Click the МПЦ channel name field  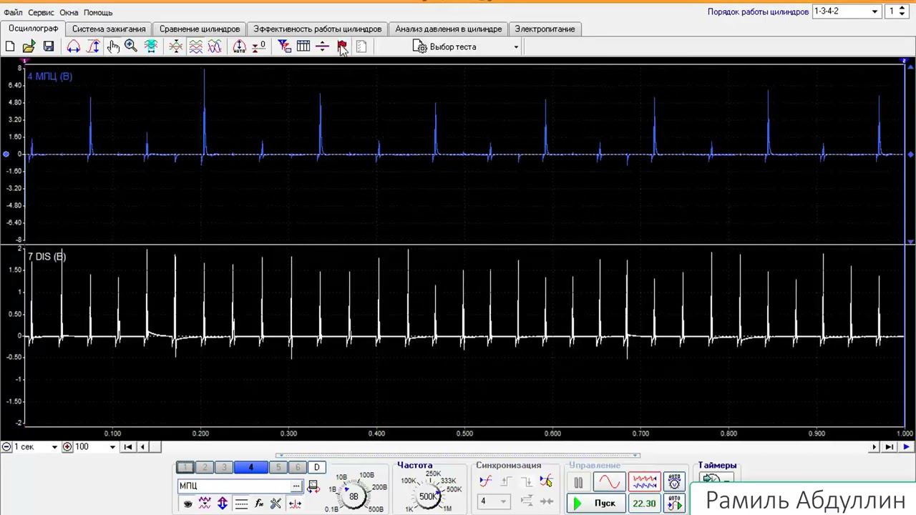(x=234, y=486)
